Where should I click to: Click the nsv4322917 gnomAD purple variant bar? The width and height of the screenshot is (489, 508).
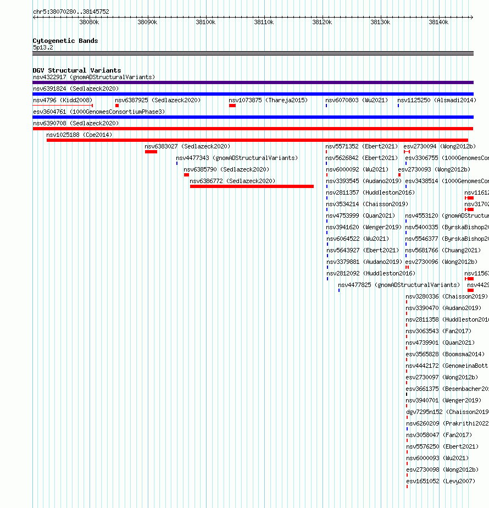click(x=253, y=82)
